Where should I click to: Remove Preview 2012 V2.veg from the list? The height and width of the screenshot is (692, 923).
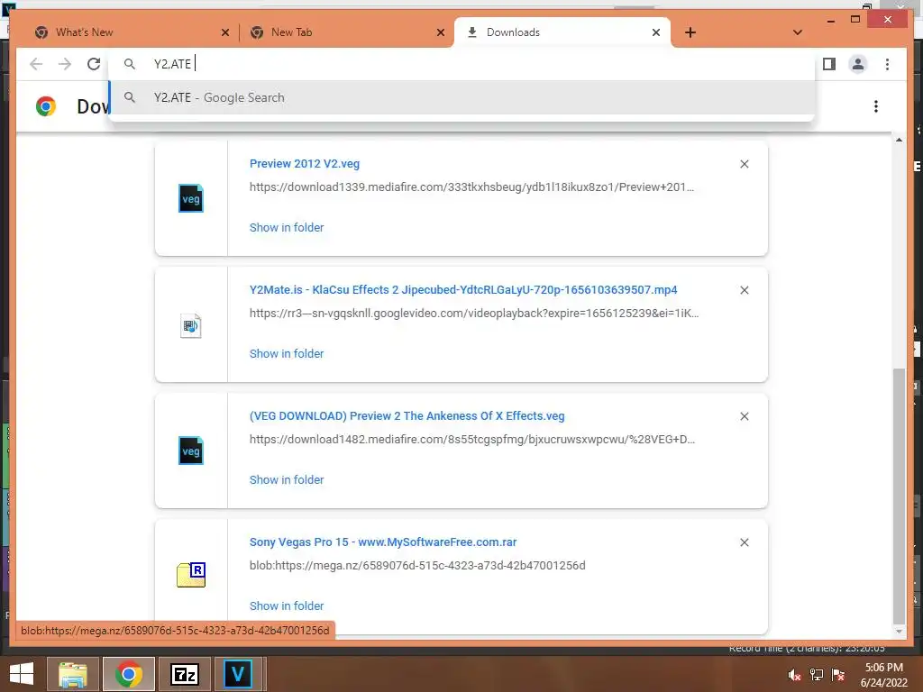tap(744, 164)
